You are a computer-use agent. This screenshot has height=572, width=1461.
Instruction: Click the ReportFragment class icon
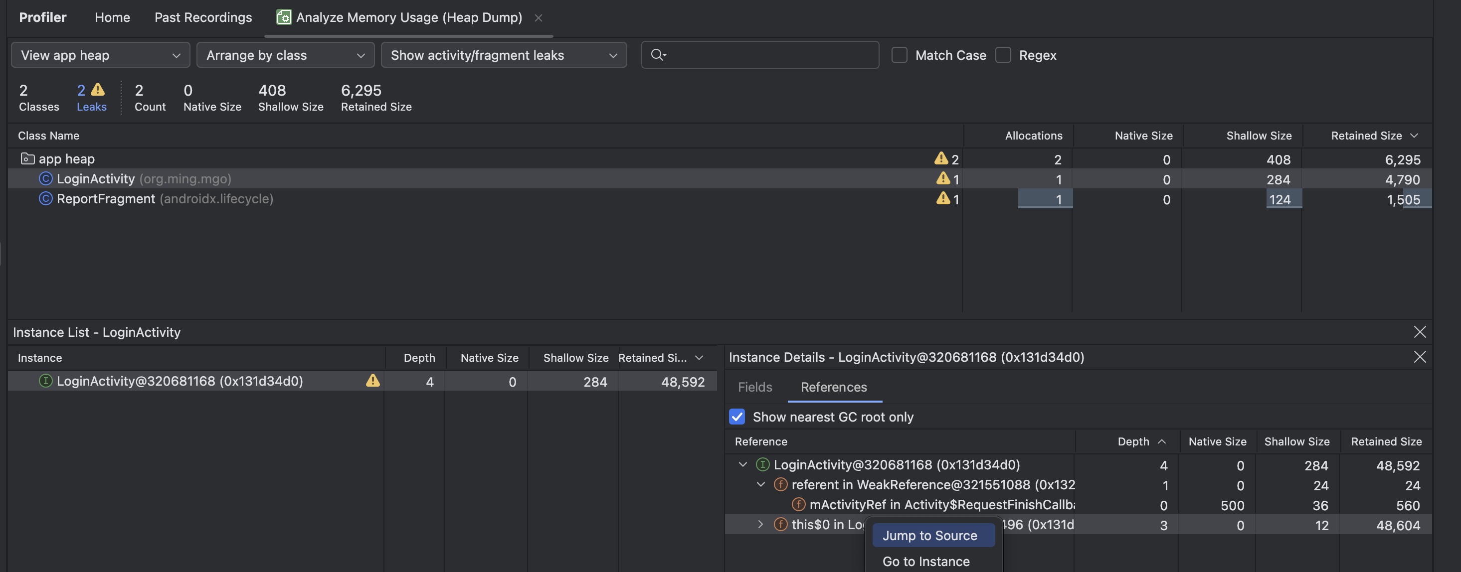pyautogui.click(x=45, y=199)
